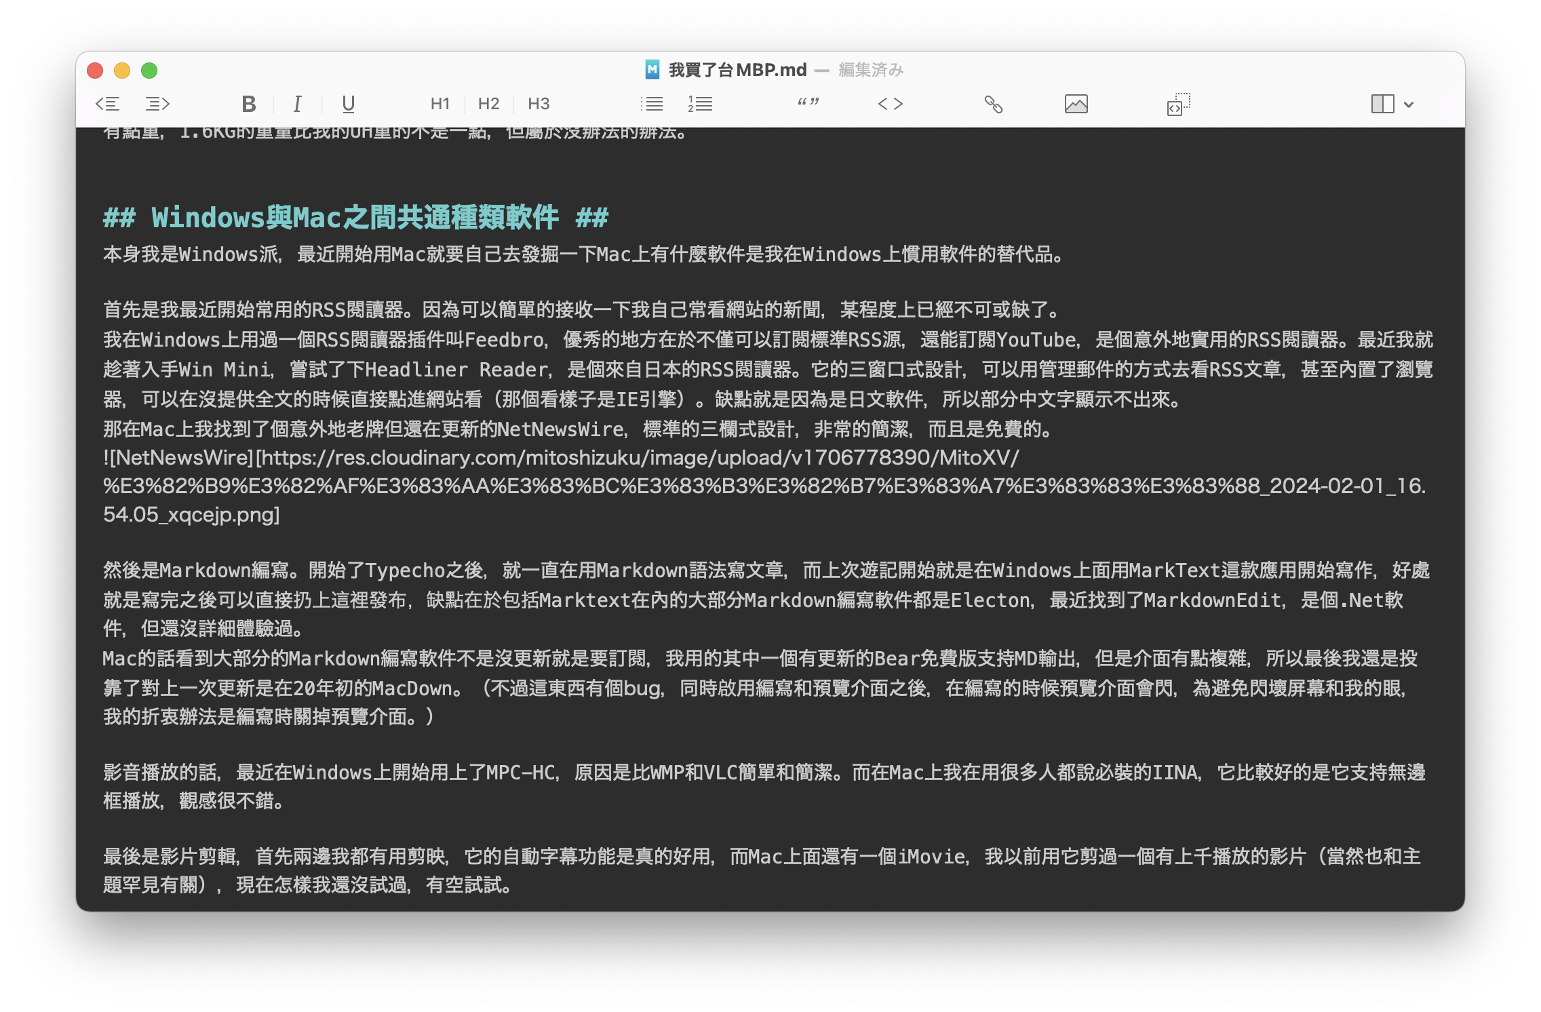The height and width of the screenshot is (1012, 1541).
Task: Click the line starting Mac的話看到大部分
Action: (x=760, y=688)
